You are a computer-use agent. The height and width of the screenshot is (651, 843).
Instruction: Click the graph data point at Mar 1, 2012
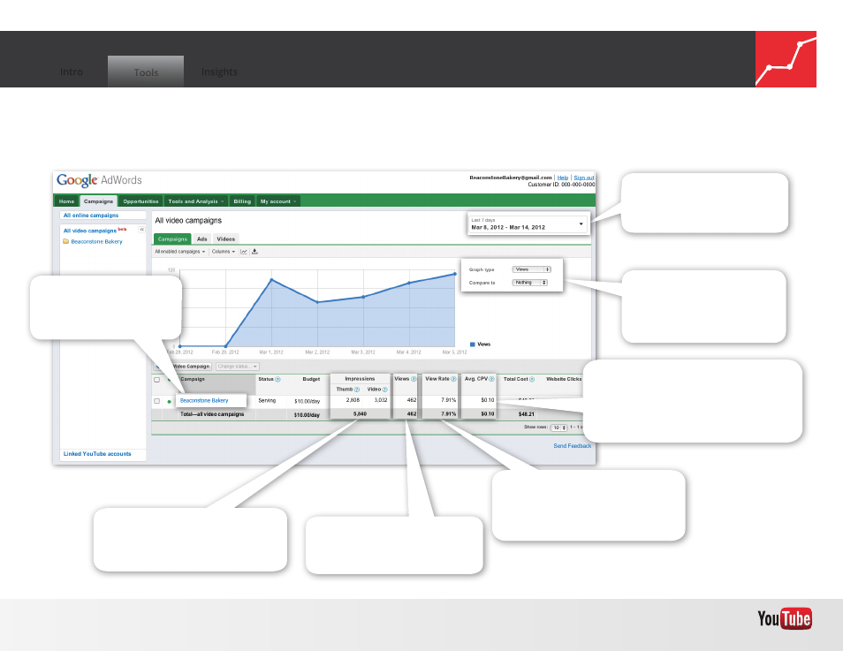(271, 279)
